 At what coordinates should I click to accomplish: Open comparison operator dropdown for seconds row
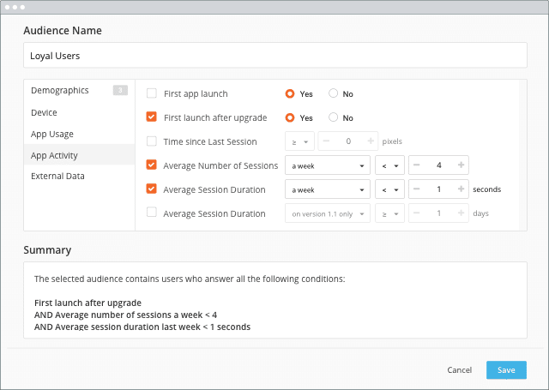pos(389,189)
